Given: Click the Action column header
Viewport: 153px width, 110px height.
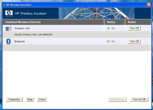Looking at the screenshot, I should click(x=132, y=22).
